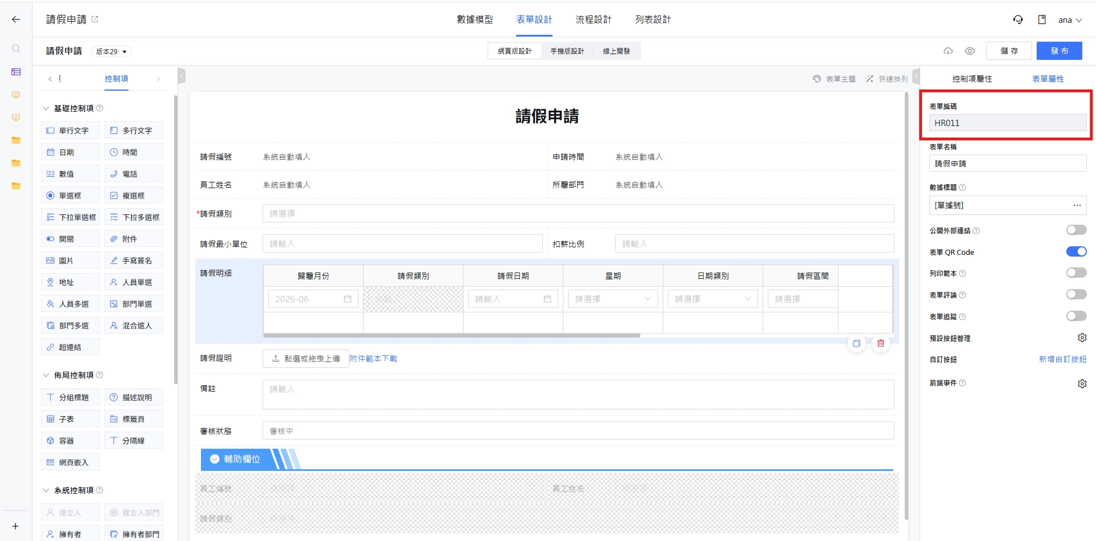Add the 電話 control
This screenshot has width=1096, height=541.
134,174
